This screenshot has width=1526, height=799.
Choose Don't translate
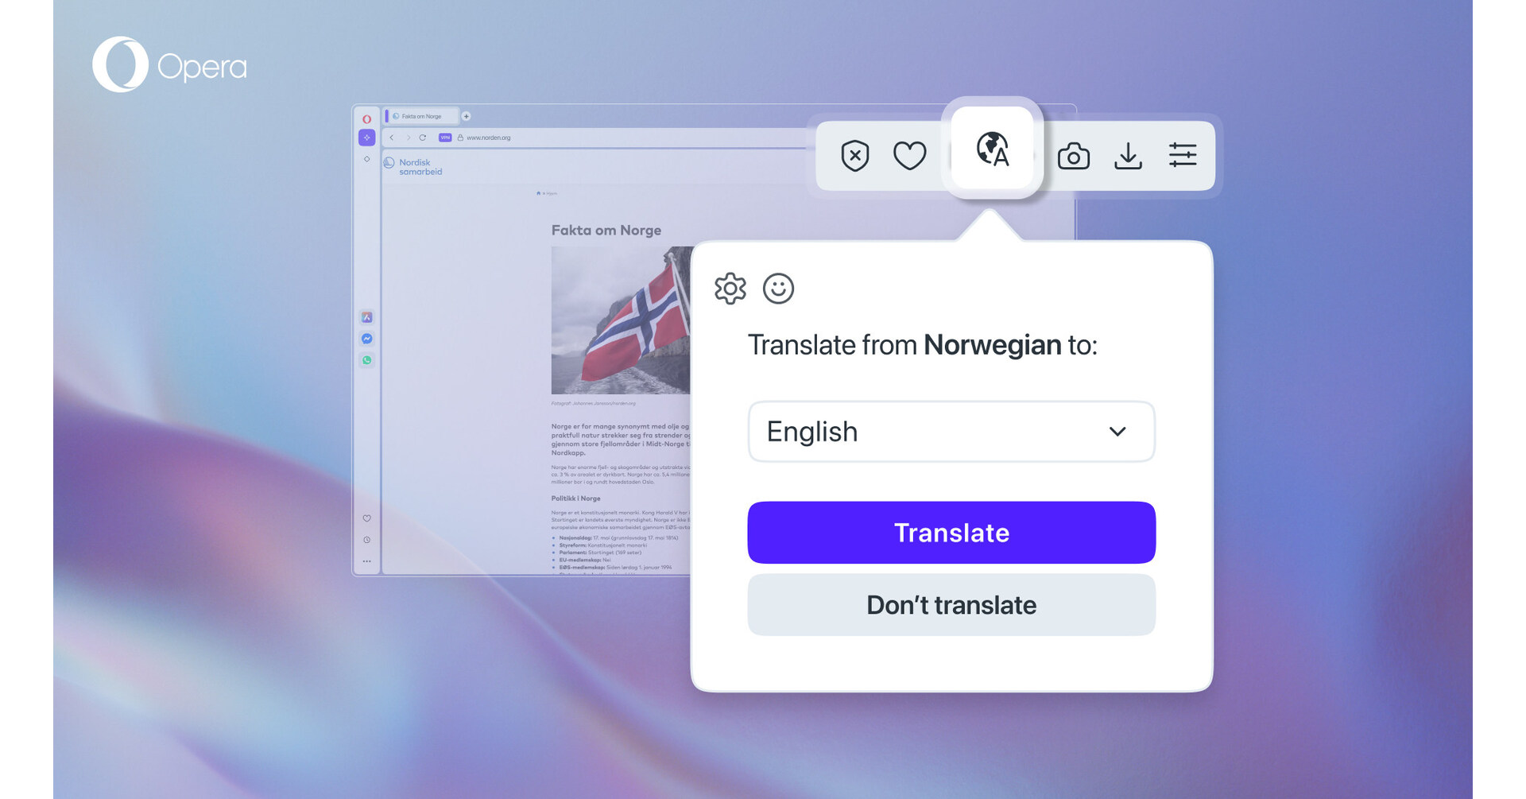[951, 605]
